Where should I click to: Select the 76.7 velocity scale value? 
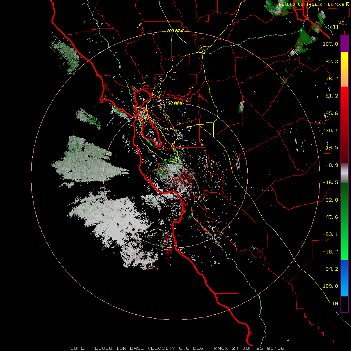pos(332,78)
